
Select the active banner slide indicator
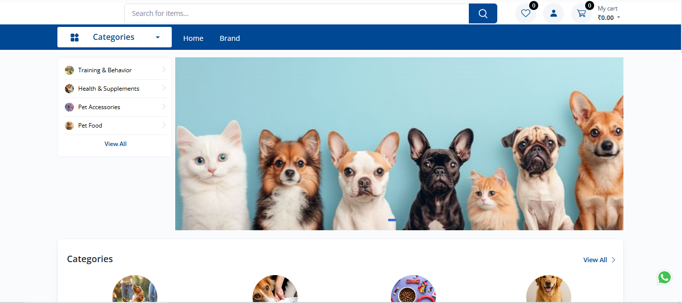(x=392, y=220)
